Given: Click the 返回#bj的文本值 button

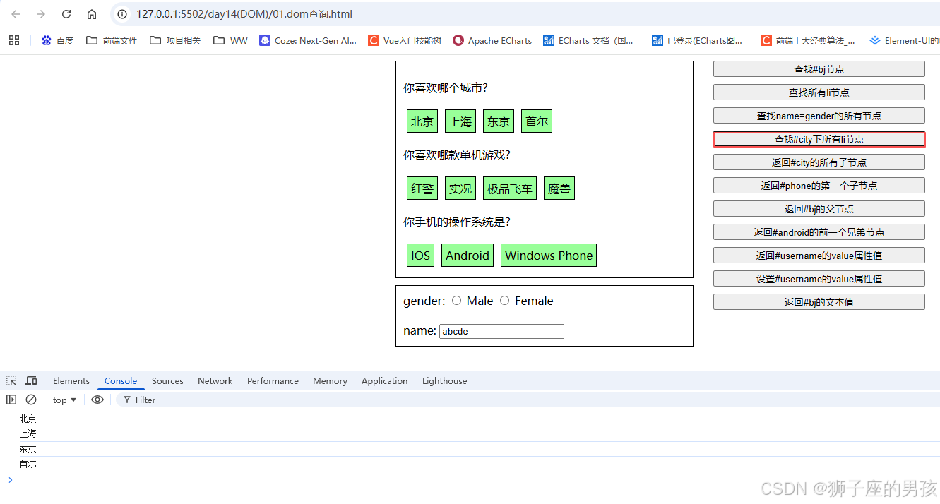Looking at the screenshot, I should [819, 302].
